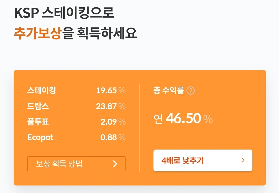This screenshot has height=193, width=279.
Task: Click the chevron arrow in 보상 획득 방법
Action: (115, 164)
